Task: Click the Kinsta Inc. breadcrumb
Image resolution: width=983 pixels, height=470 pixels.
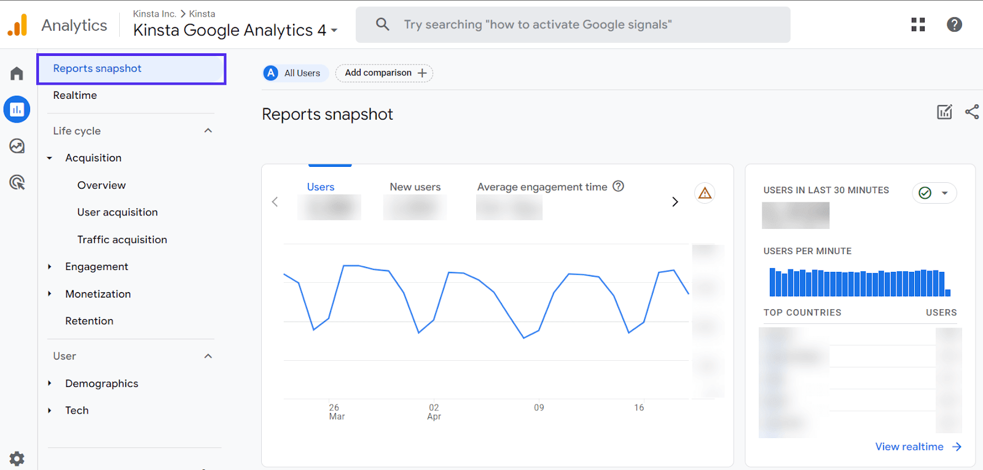Action: click(154, 13)
